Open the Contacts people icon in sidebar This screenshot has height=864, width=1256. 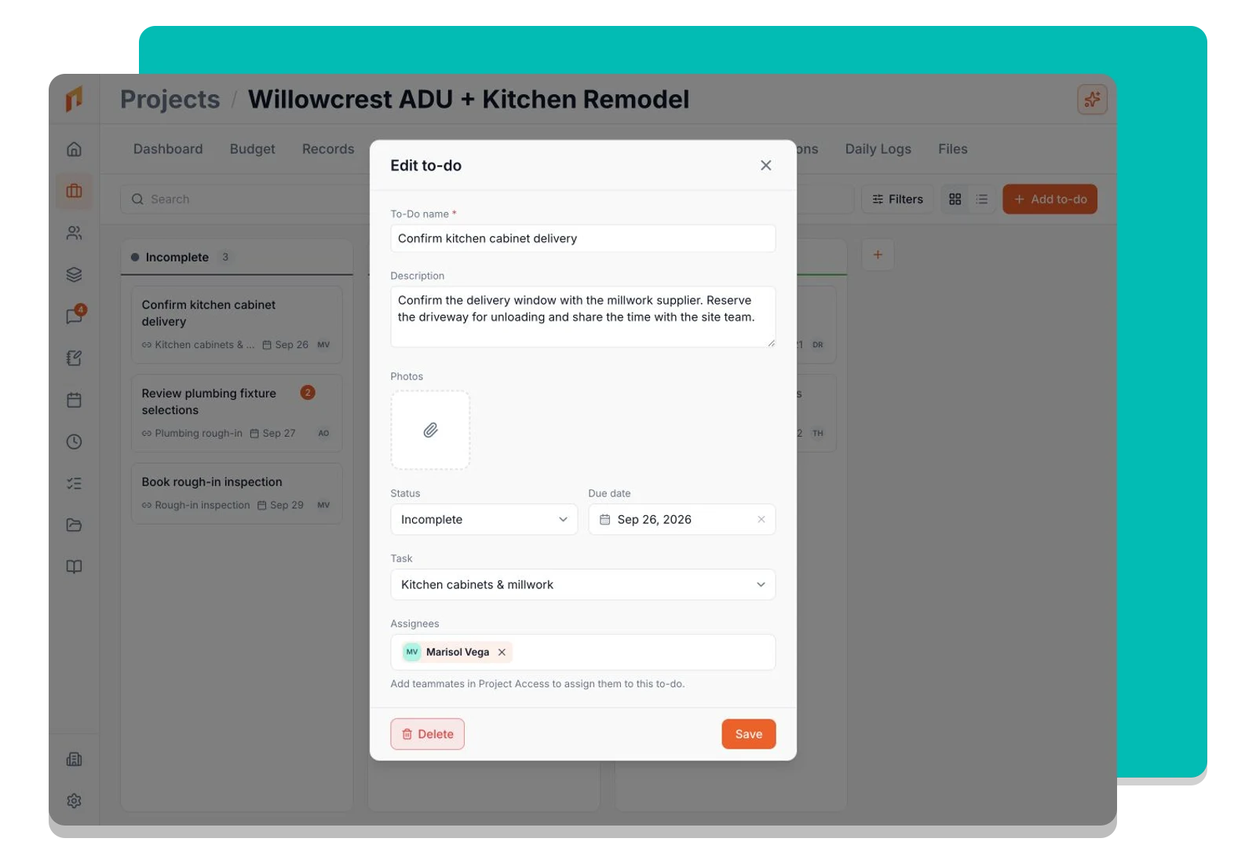[75, 233]
